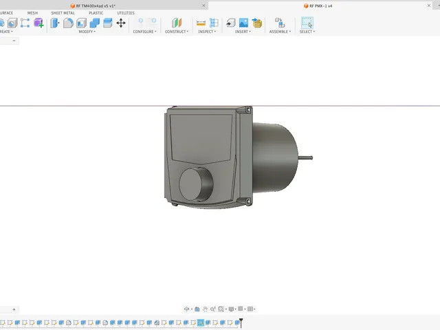Switch to the SHEET METAL tab
Screen dimensions: 440x330
coord(63,13)
